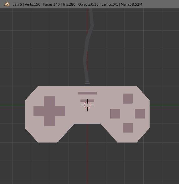The height and width of the screenshot is (184, 179).
Task: Click the 3D cursor crosshair
Action: [87, 105]
